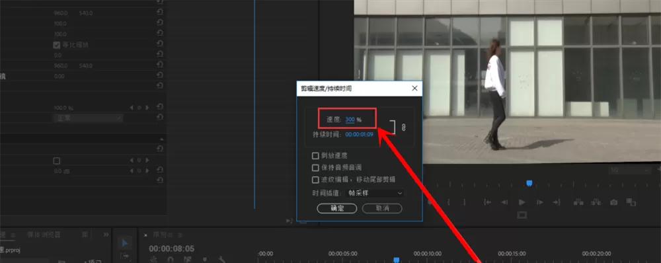Cancel the dialog with 取消
This screenshot has height=263, width=661.
[382, 208]
